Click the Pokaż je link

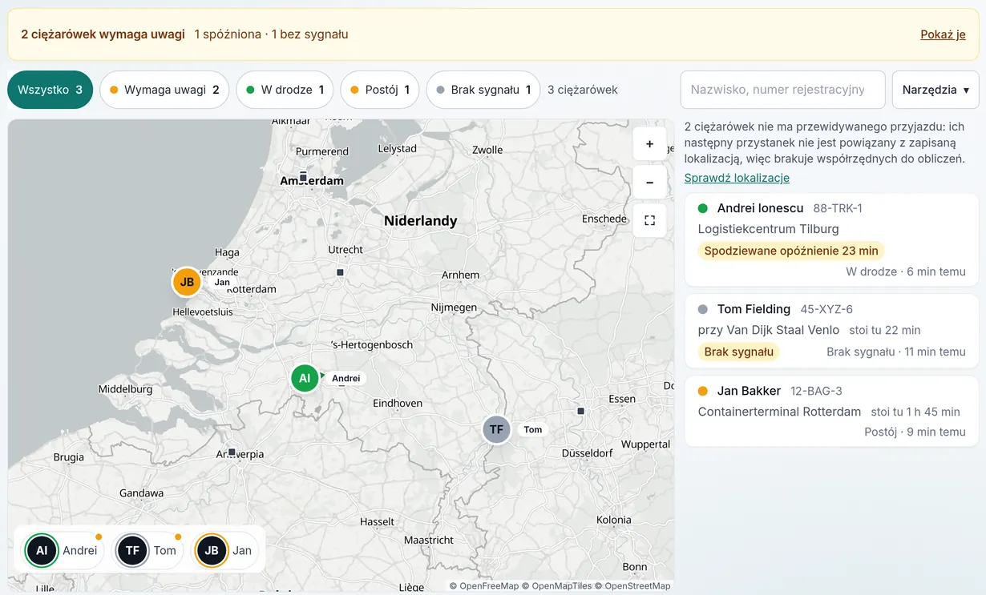click(x=943, y=34)
